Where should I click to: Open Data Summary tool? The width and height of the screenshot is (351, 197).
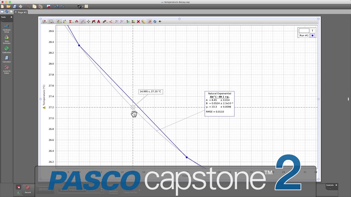click(x=7, y=40)
